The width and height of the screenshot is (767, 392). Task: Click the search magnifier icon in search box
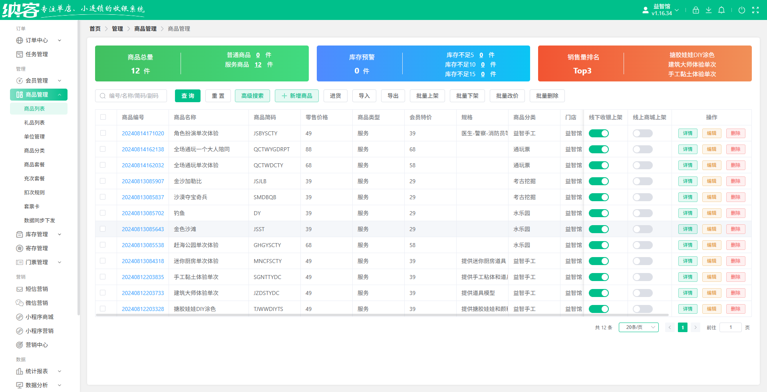103,96
